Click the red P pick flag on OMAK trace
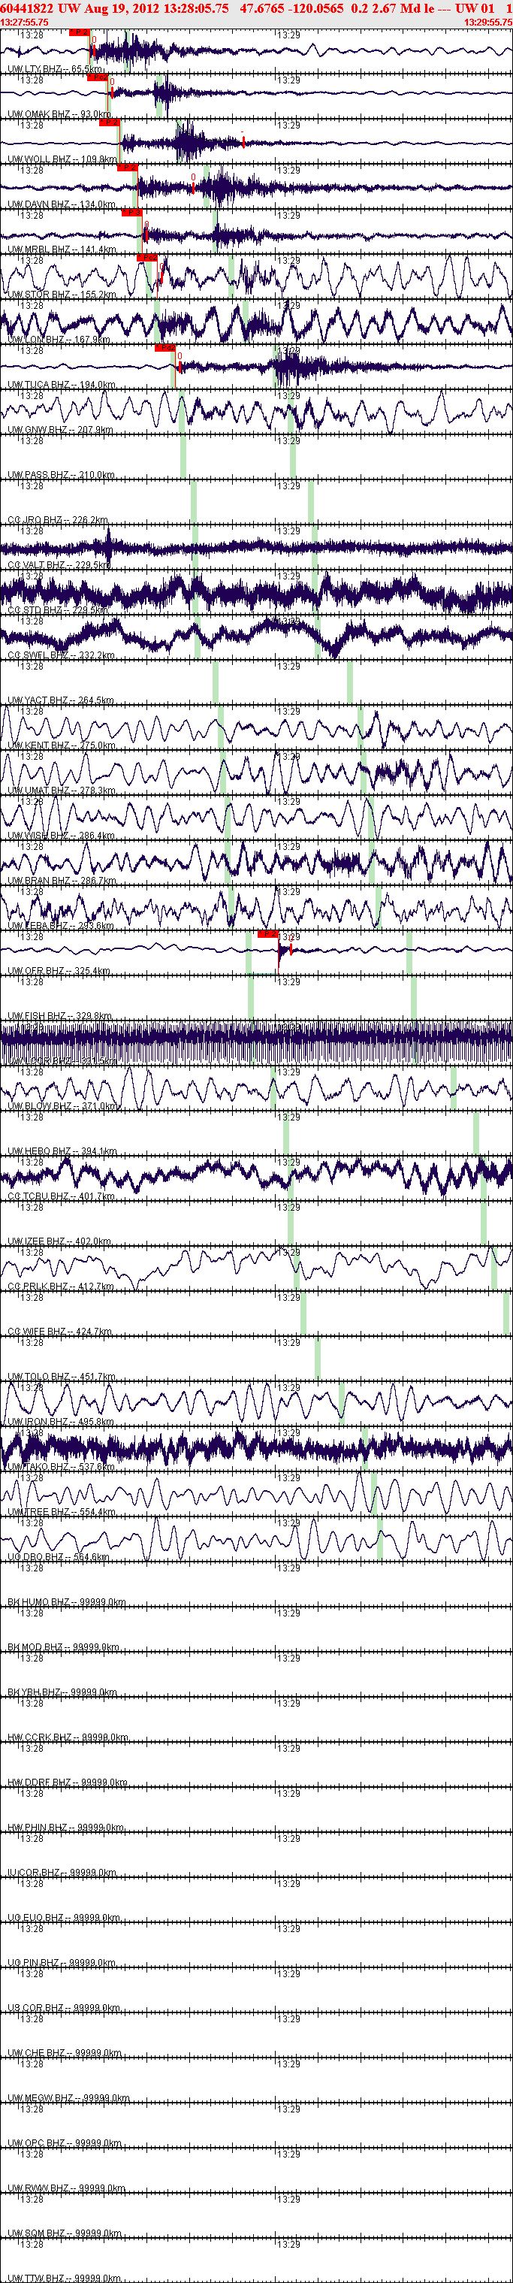The image size is (513, 2283). pos(98,77)
